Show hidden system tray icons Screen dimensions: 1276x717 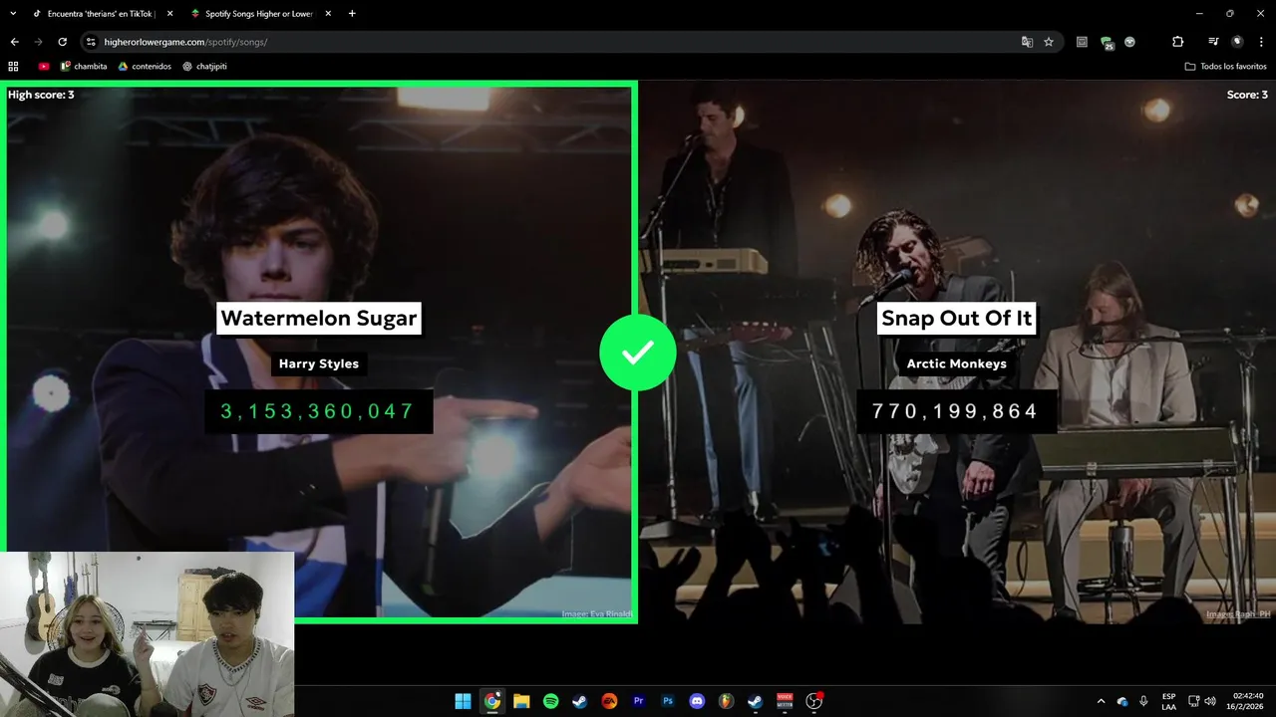click(1101, 701)
